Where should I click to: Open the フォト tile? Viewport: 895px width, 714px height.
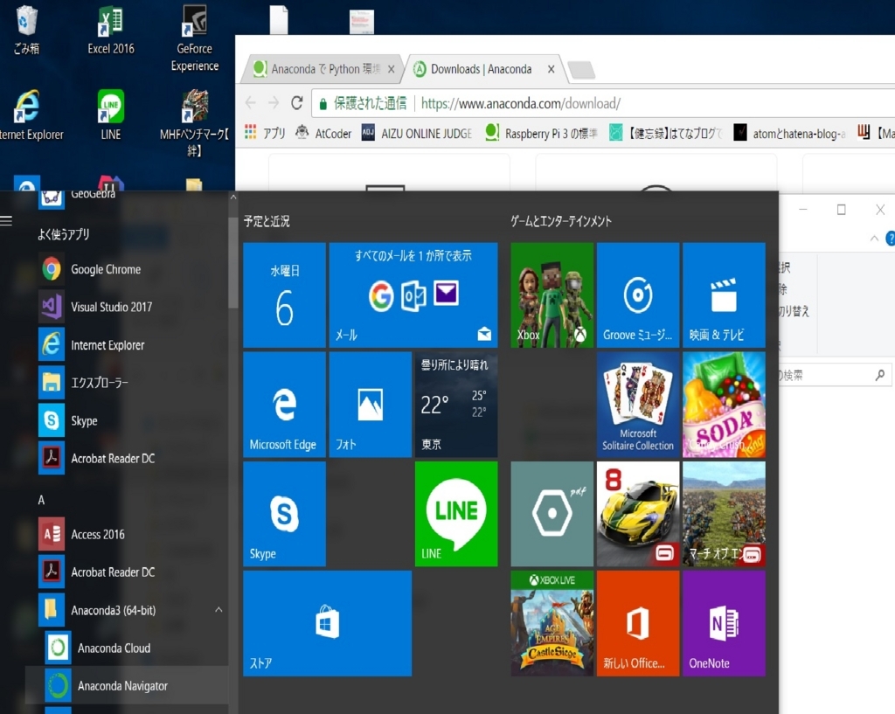371,404
